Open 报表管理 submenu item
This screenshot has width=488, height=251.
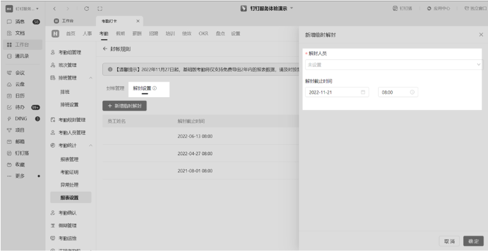coord(70,160)
